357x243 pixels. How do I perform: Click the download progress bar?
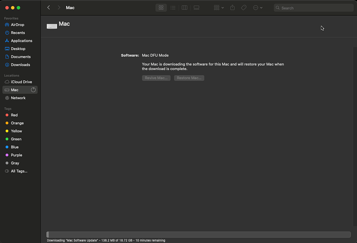[199, 235]
